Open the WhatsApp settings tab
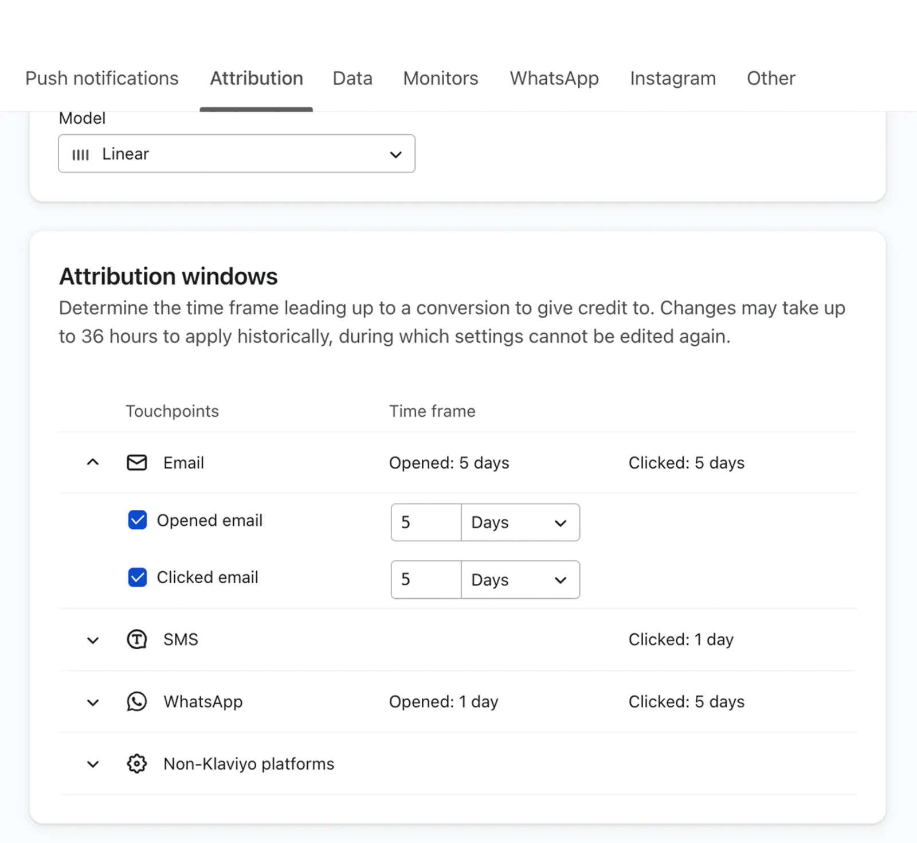This screenshot has height=843, width=917. (554, 78)
